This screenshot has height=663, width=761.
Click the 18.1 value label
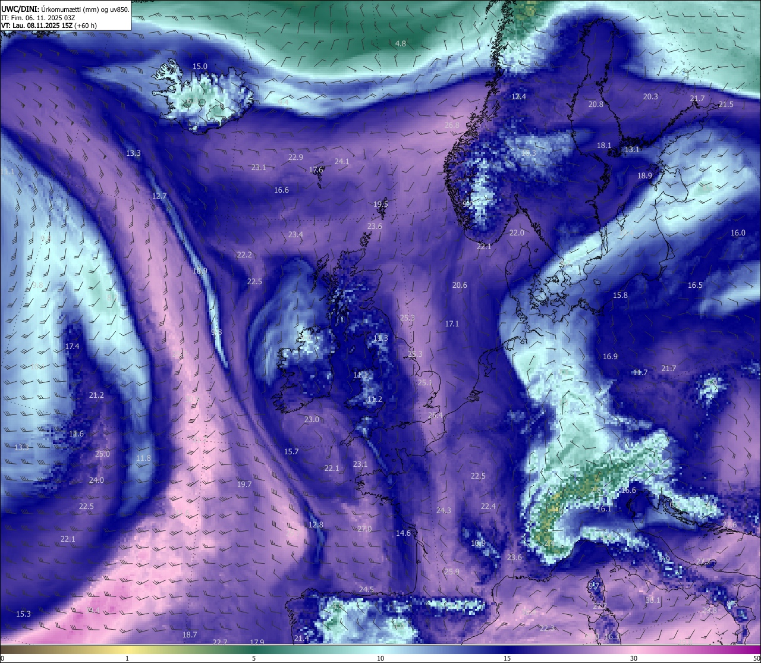[x=604, y=145]
